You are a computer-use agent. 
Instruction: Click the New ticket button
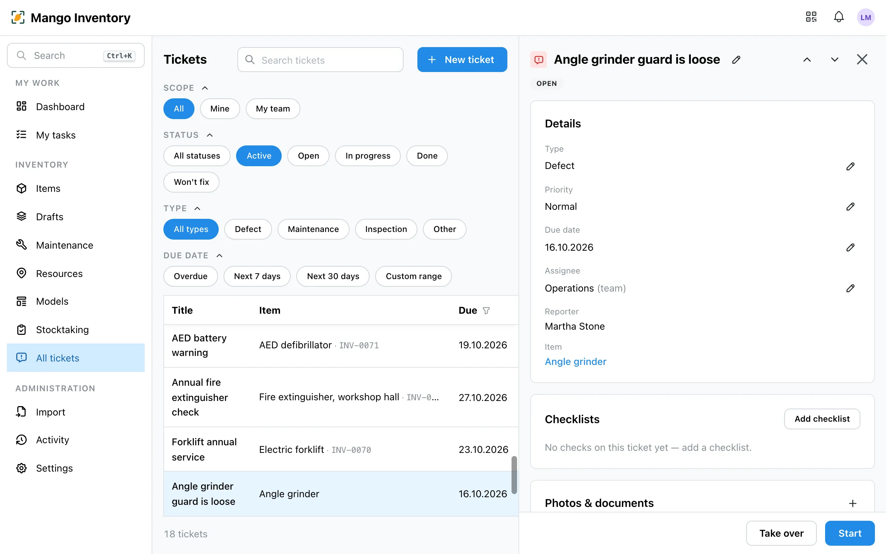[462, 60]
